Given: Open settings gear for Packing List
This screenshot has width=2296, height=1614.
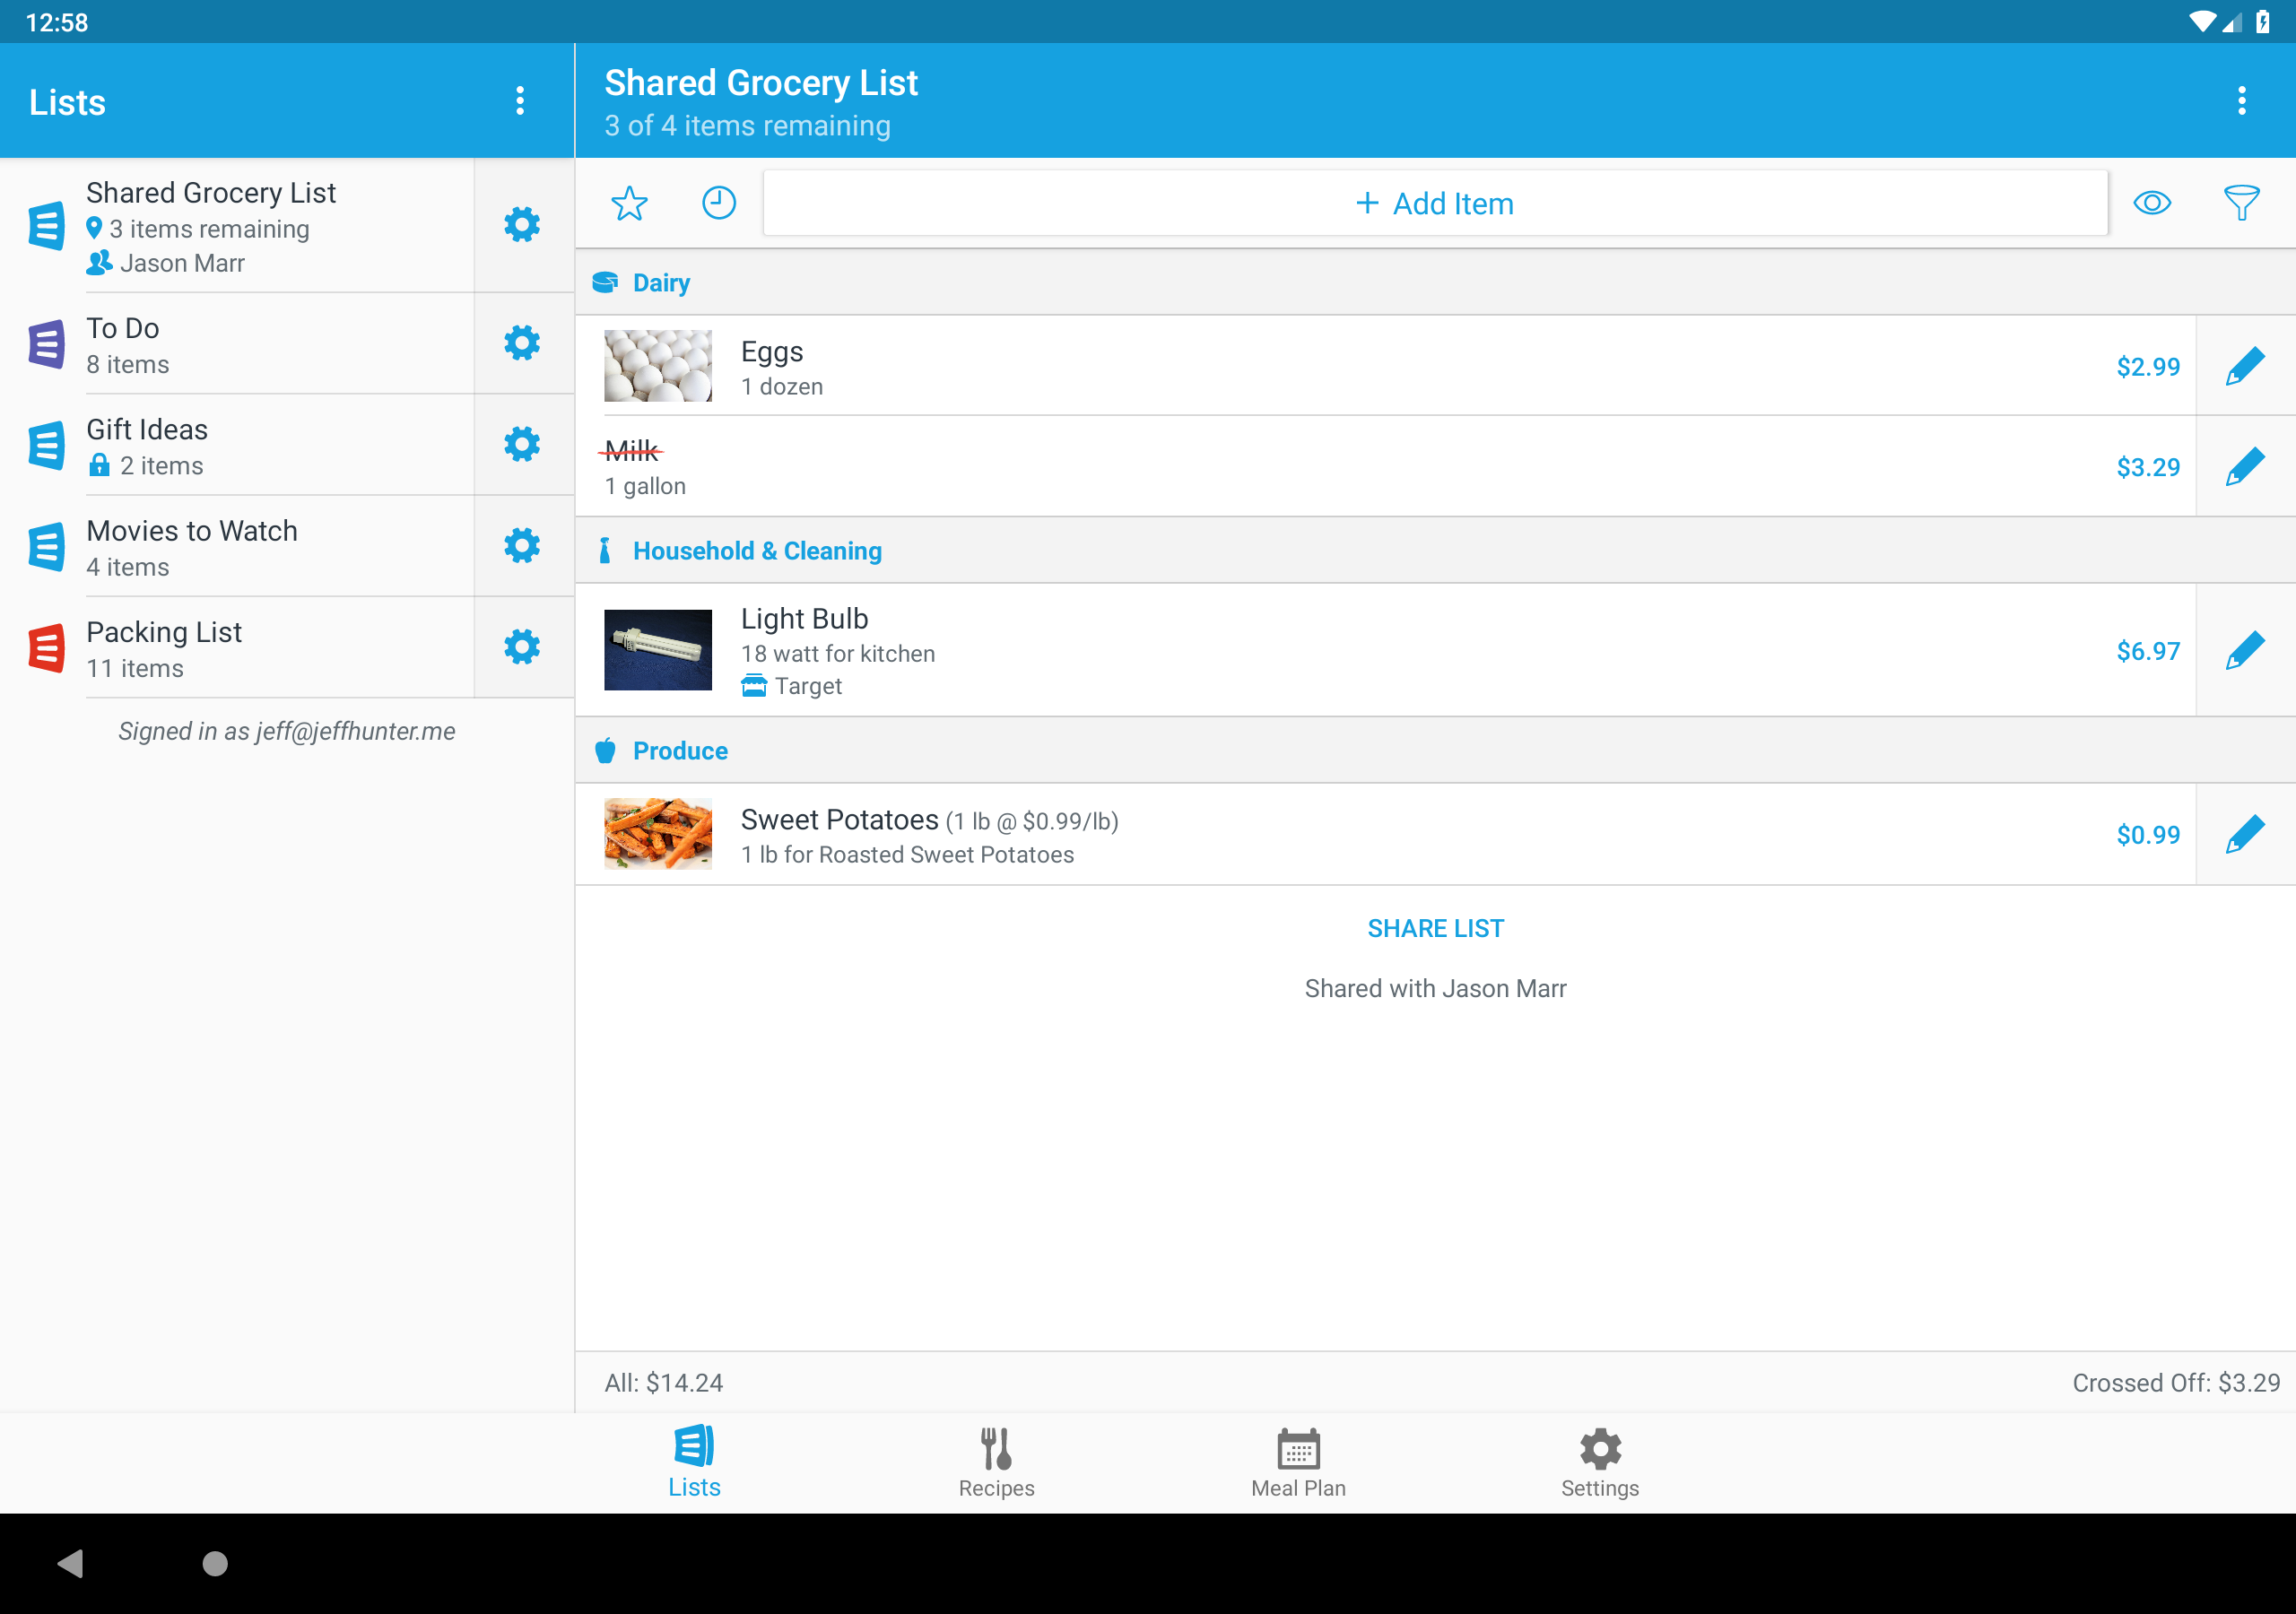Looking at the screenshot, I should [522, 647].
